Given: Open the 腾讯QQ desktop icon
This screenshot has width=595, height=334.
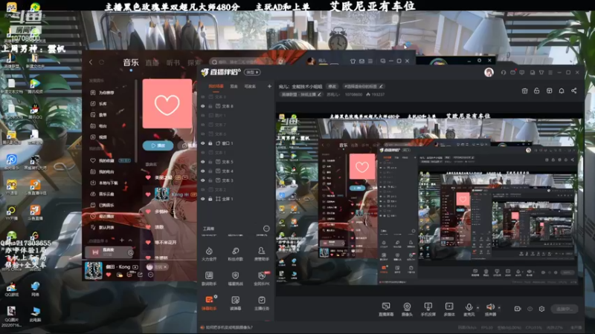Looking at the screenshot, I should coord(35,111).
